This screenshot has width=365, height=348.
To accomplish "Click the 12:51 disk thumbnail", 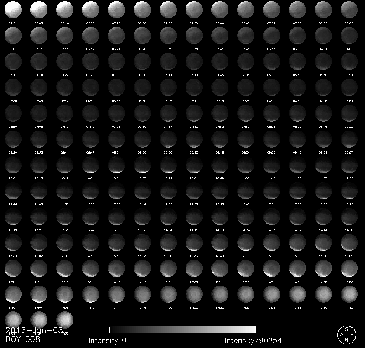I will pyautogui.click(x=272, y=191).
